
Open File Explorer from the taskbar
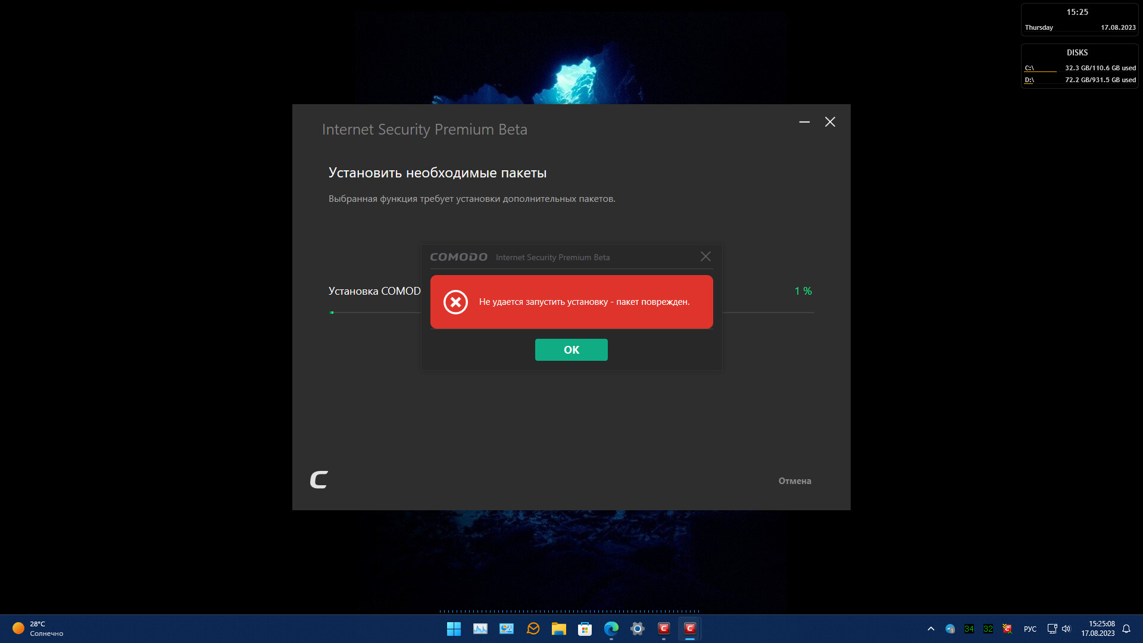559,629
